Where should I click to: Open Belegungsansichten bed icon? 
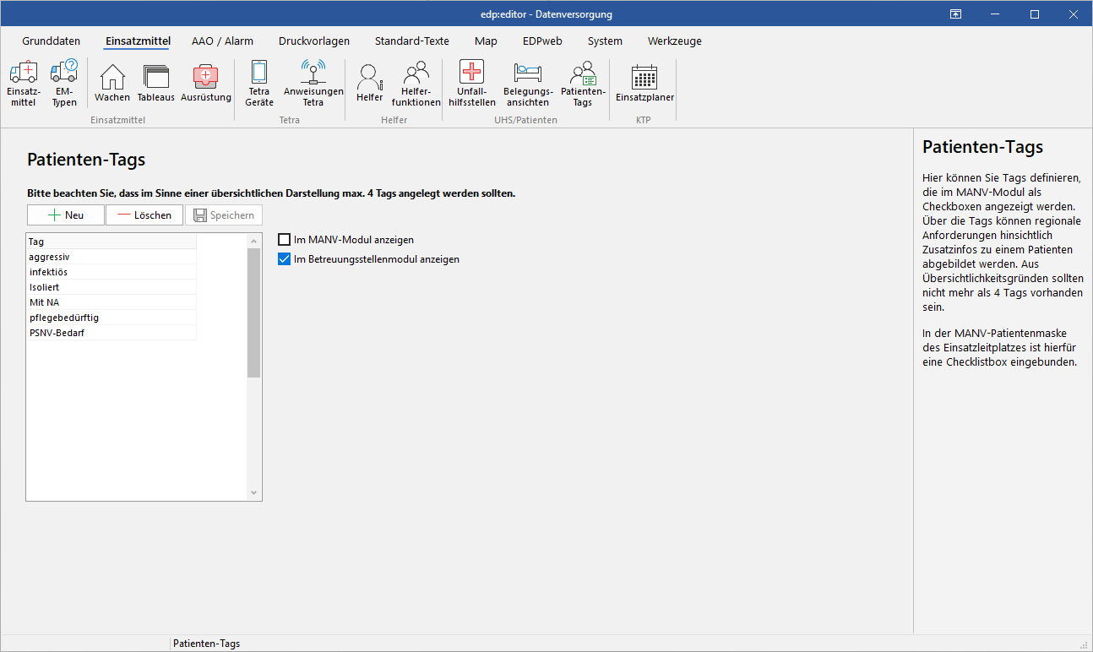point(528,75)
